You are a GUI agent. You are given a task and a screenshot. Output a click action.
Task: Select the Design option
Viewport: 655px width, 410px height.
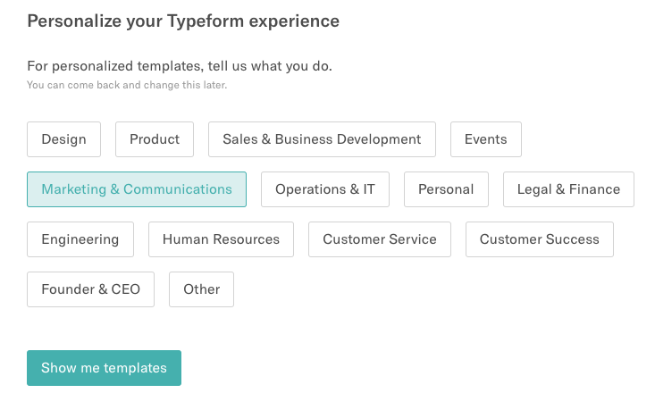tap(64, 139)
